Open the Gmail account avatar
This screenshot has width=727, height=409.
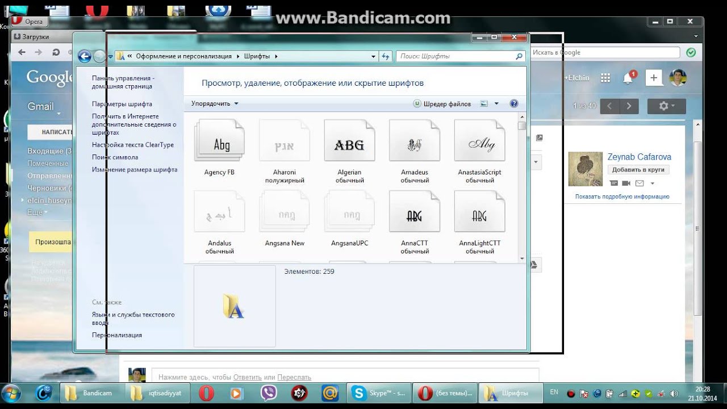click(x=678, y=78)
